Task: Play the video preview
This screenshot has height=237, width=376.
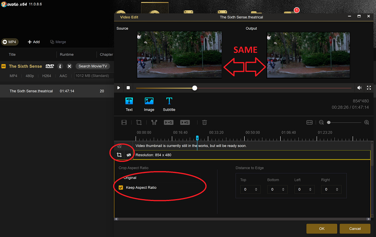Action: point(118,88)
